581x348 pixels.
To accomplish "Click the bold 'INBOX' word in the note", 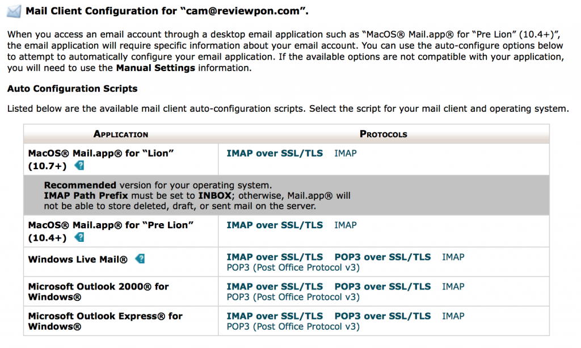I will (215, 196).
